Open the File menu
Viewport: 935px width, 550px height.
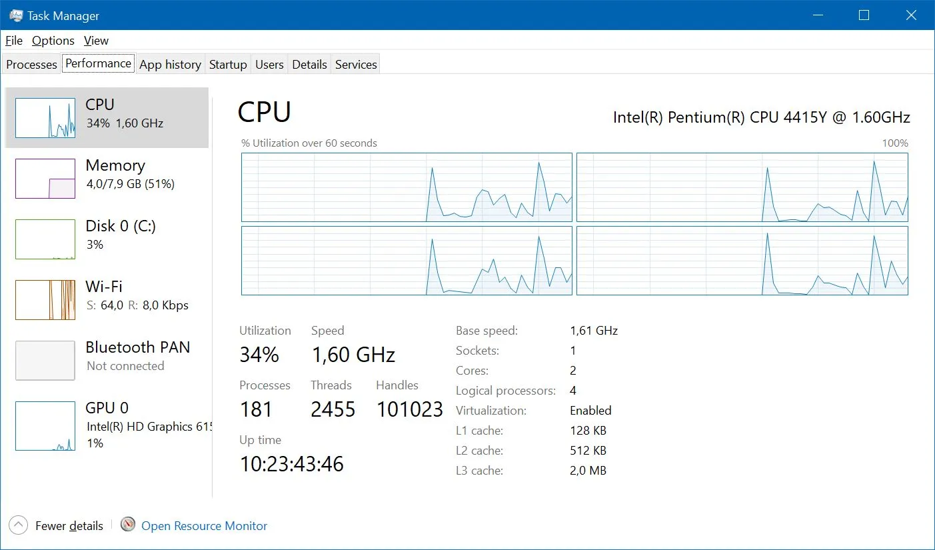(14, 41)
